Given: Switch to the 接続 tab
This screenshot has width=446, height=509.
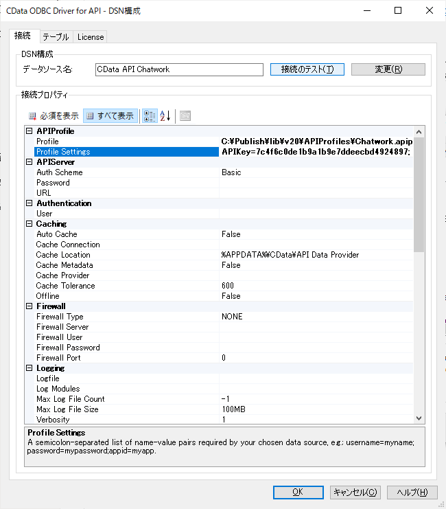Looking at the screenshot, I should coord(23,36).
